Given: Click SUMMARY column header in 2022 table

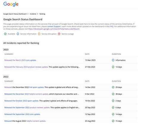Looking at the screenshot, I should coord(9,81).
